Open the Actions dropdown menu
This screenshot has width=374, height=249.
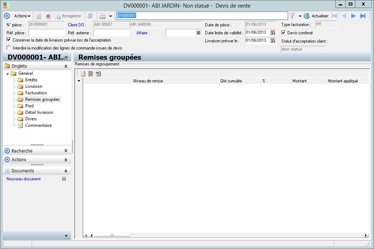click(x=22, y=16)
